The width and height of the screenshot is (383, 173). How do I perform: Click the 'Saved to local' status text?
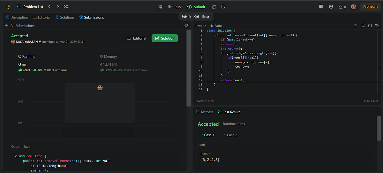[x=205, y=101]
